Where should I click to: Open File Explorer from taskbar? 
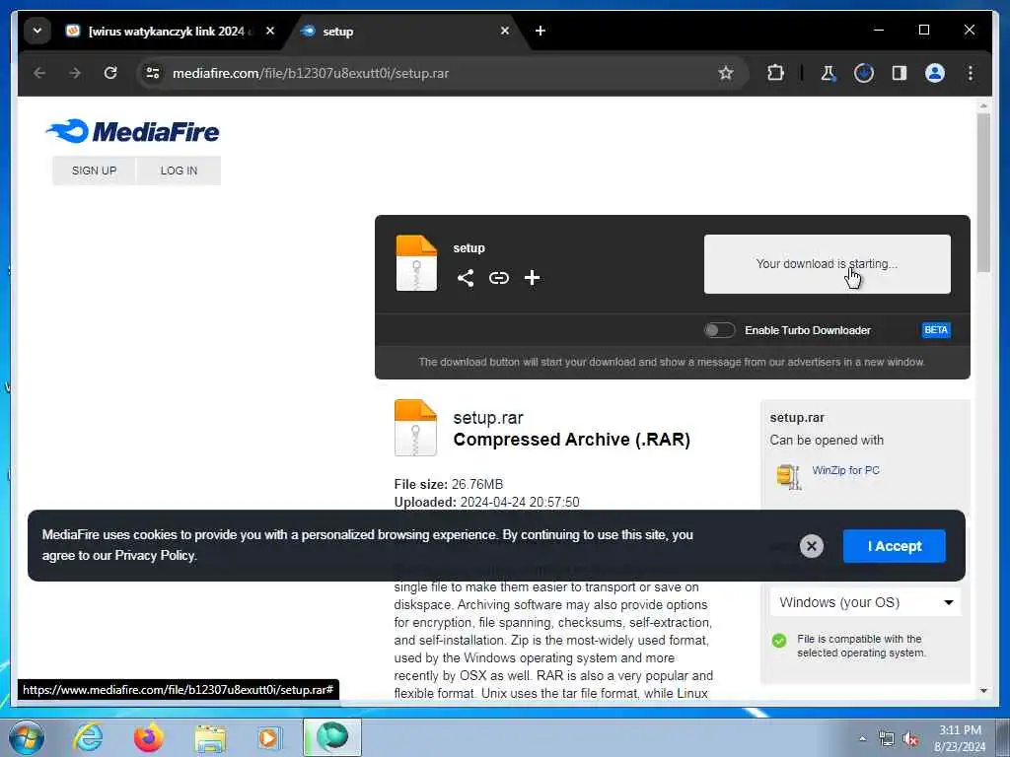[210, 738]
